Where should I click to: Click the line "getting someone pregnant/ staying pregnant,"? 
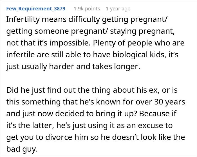tap(90, 31)
